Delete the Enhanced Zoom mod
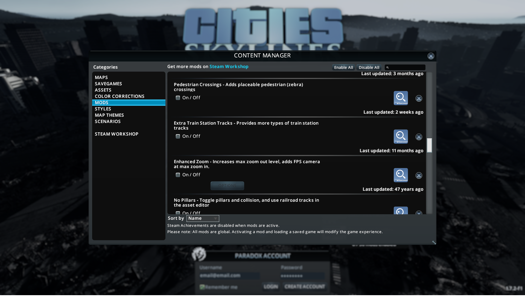This screenshot has height=305, width=525. click(x=419, y=175)
